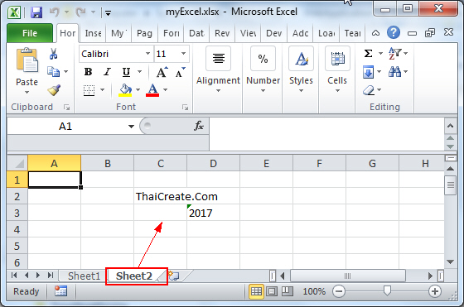The image size is (464, 307).
Task: Click the Cut scissors icon
Action: tap(53, 54)
